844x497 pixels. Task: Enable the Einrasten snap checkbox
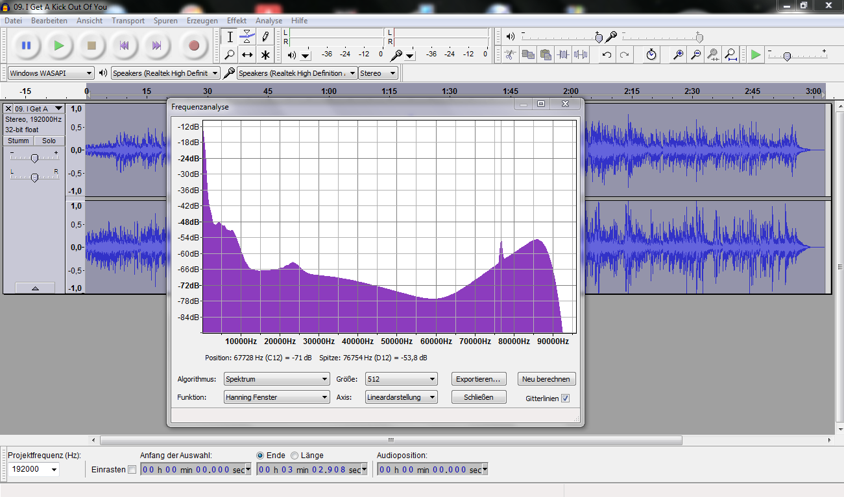click(x=132, y=470)
